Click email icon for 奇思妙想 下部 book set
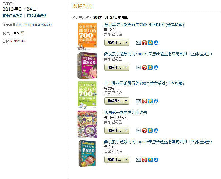This screenshot has height=179, width=221. coord(138,160)
